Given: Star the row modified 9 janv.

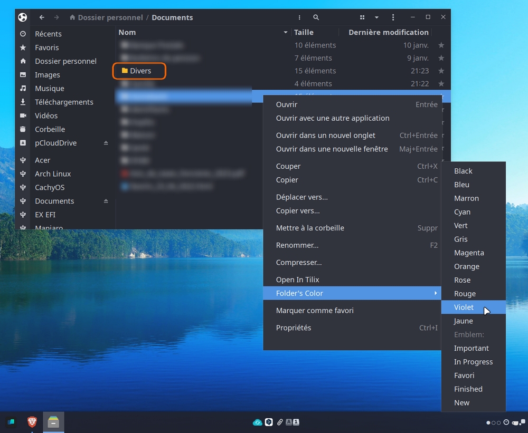Looking at the screenshot, I should point(441,58).
